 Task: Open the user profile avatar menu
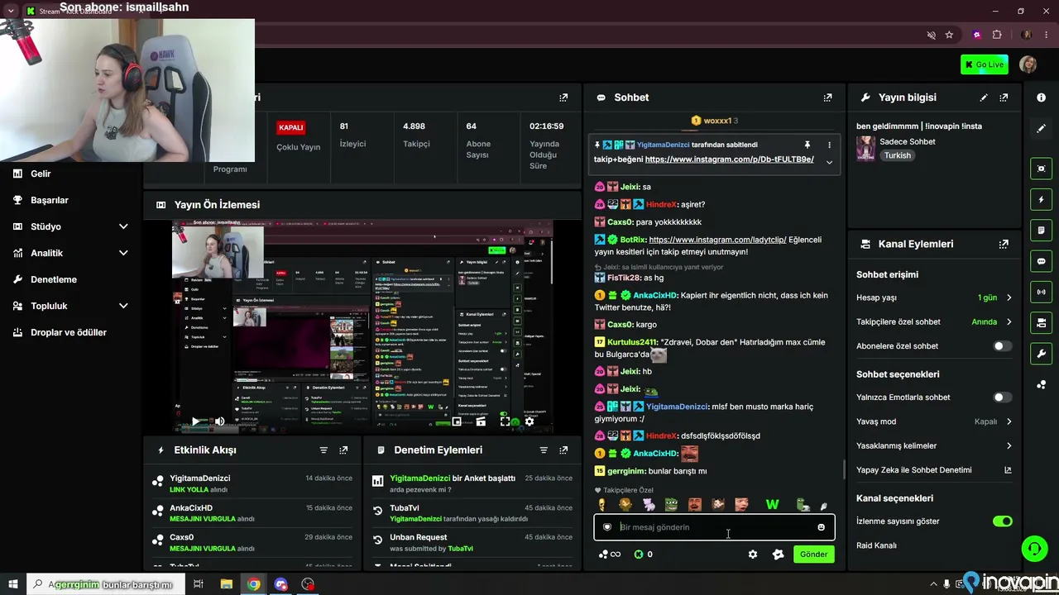point(1028,64)
